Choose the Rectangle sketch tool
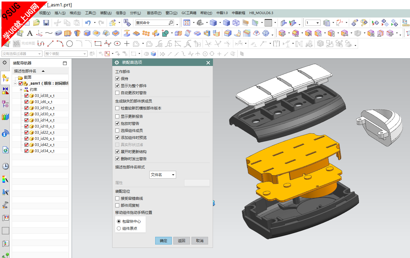This screenshot has height=258, width=410. (98, 44)
